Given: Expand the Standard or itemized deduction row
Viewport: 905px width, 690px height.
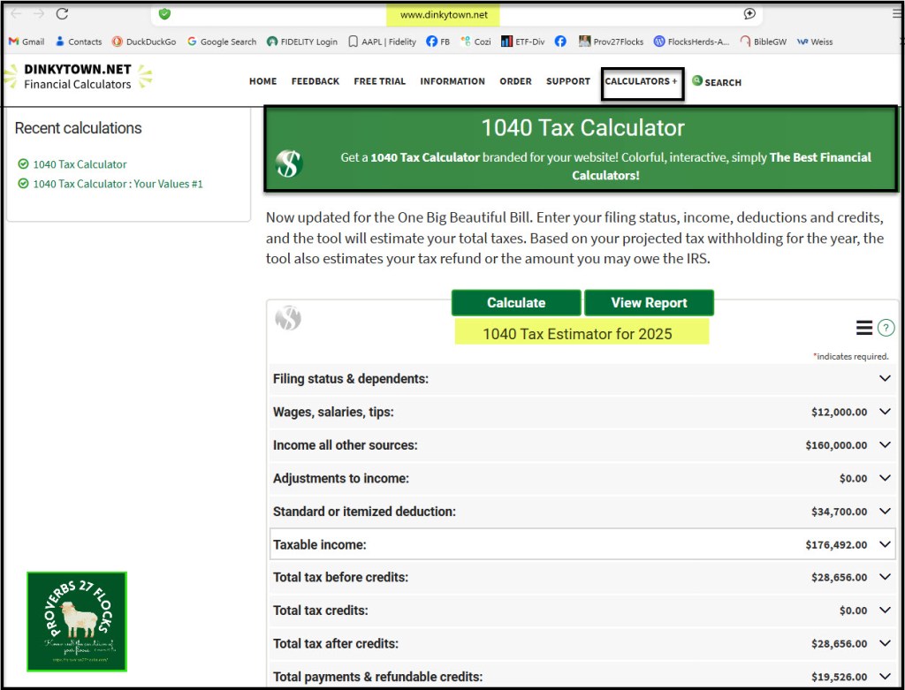Looking at the screenshot, I should pos(886,512).
